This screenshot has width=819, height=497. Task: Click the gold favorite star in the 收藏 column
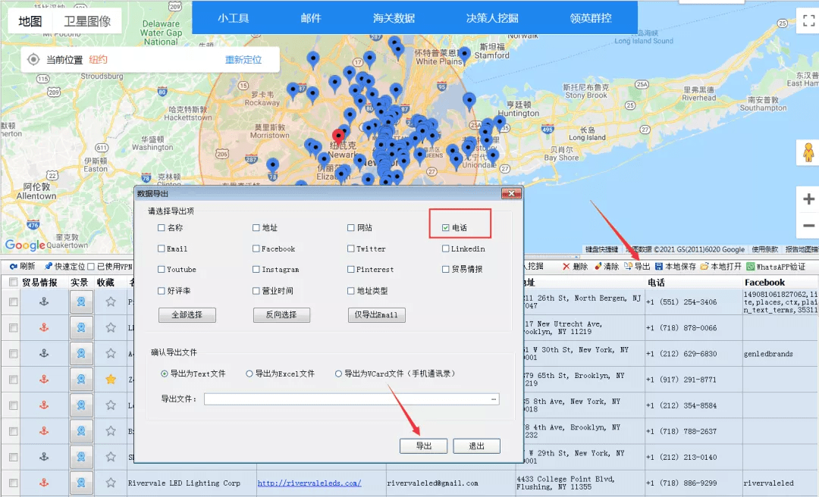coord(111,380)
